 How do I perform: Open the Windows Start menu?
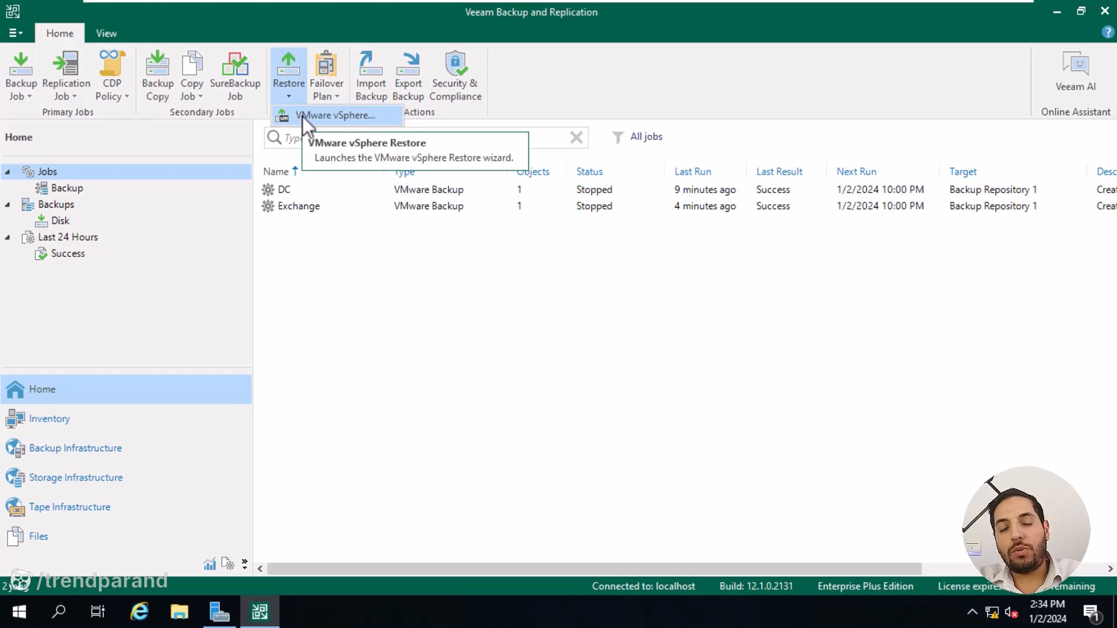19,612
